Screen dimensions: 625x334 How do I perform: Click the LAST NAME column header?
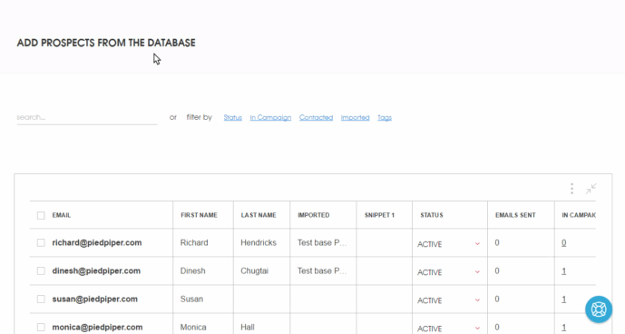[x=259, y=215]
